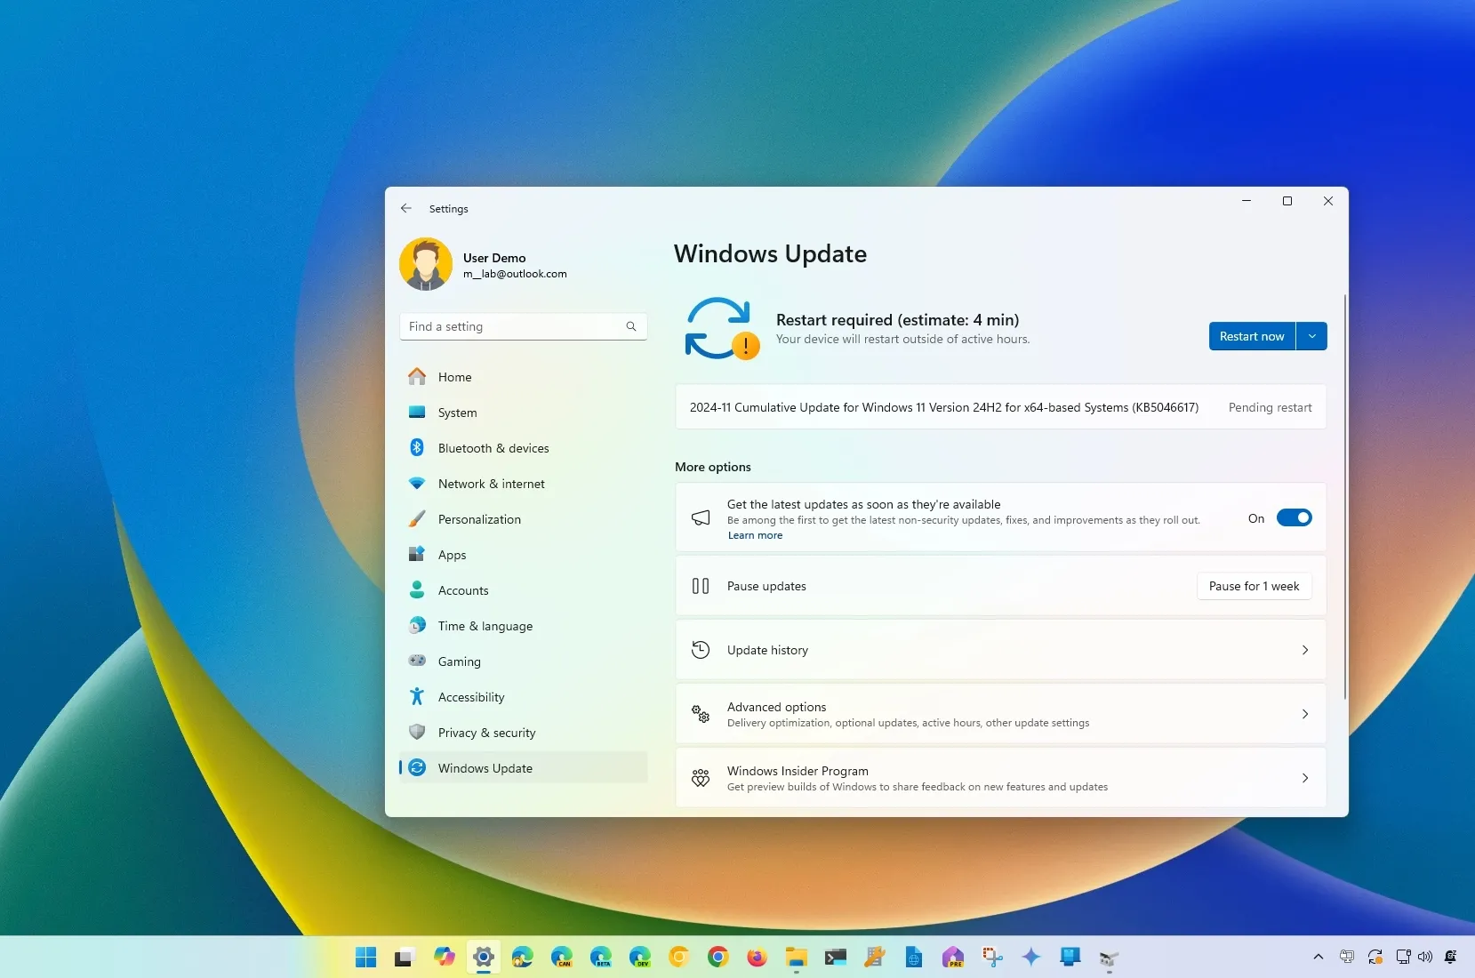Image resolution: width=1475 pixels, height=978 pixels.
Task: Go back with the Settings back arrow
Action: 406,208
